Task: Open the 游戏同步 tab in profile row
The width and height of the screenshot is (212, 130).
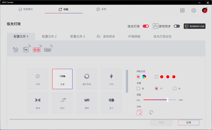Action: [106, 36]
